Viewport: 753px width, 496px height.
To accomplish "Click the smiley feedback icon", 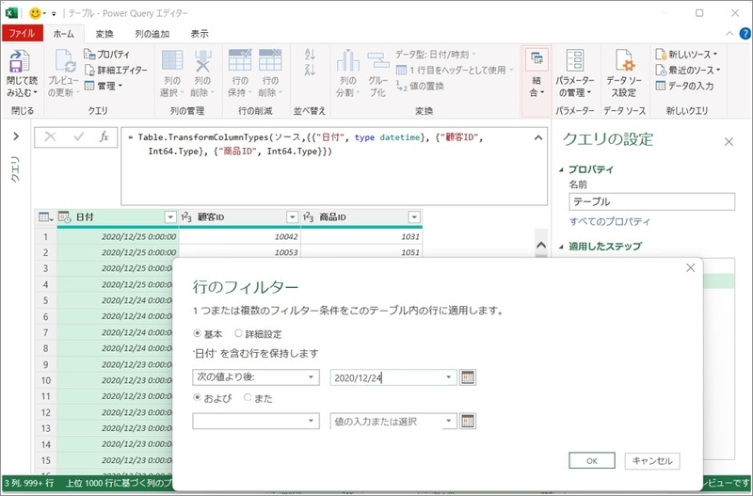I will [x=35, y=13].
